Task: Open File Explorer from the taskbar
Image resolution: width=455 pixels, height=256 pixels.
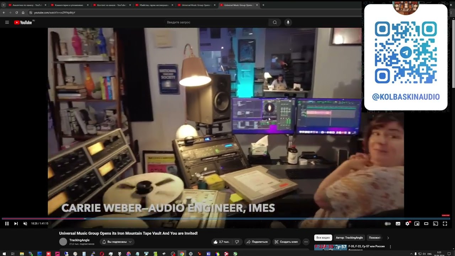Action: 22,254
